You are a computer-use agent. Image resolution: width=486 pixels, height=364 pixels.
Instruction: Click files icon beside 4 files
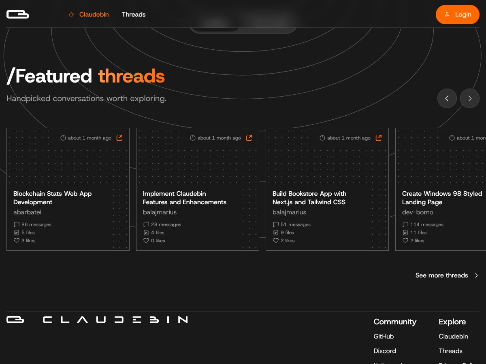pos(146,233)
